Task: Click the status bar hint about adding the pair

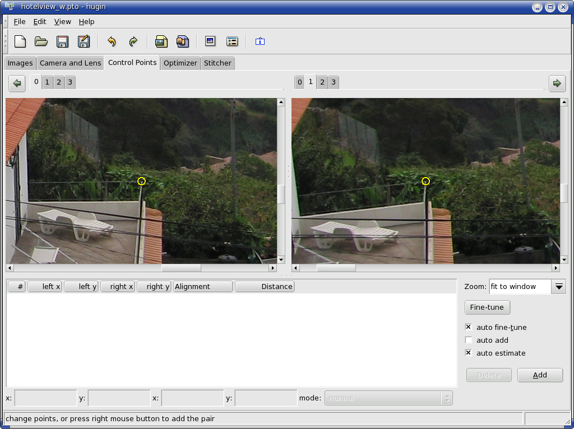Action: click(x=110, y=419)
